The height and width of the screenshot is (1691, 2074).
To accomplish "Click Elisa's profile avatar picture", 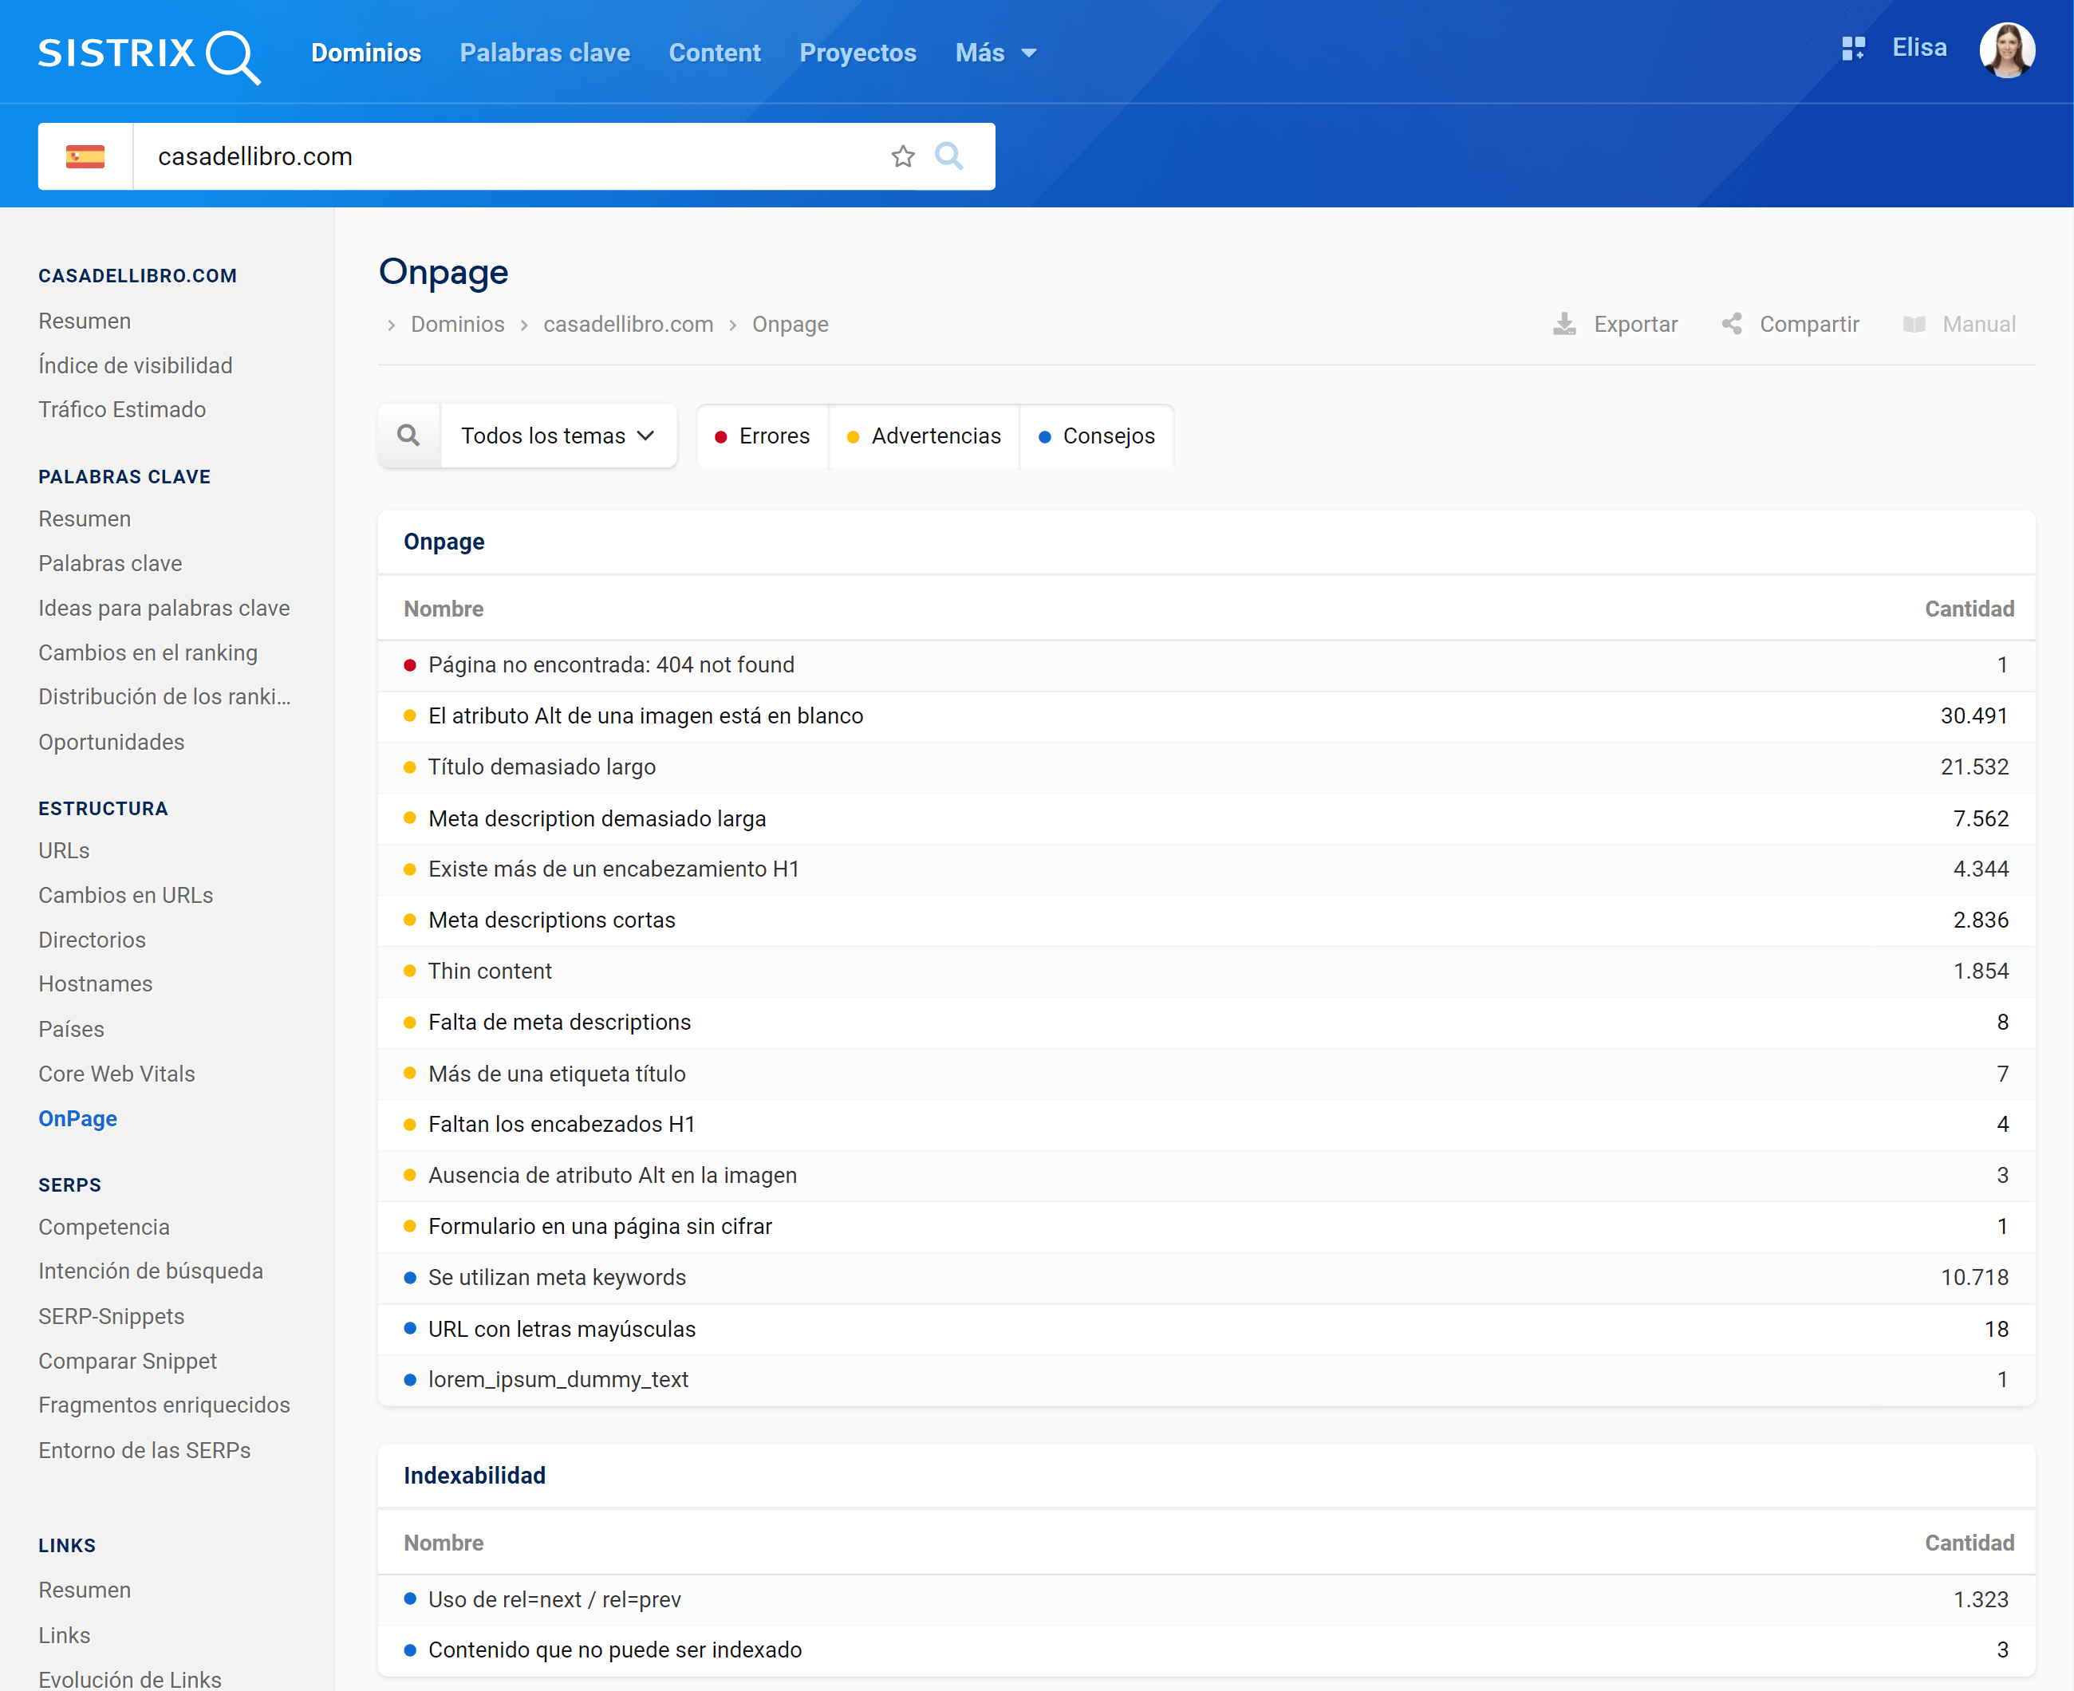I will click(x=2007, y=49).
